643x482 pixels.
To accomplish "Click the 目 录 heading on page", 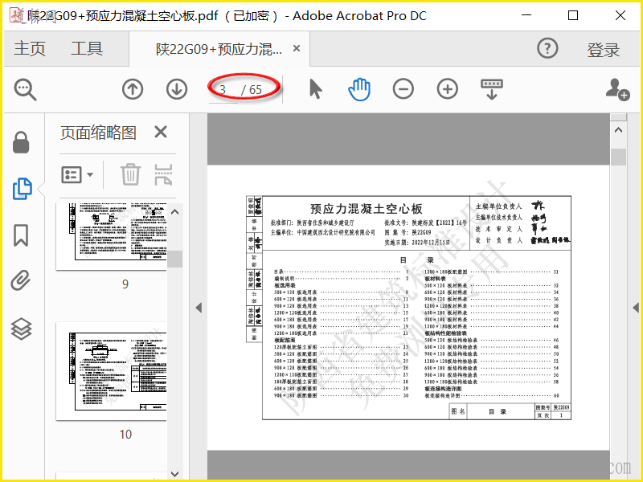I will (x=416, y=260).
